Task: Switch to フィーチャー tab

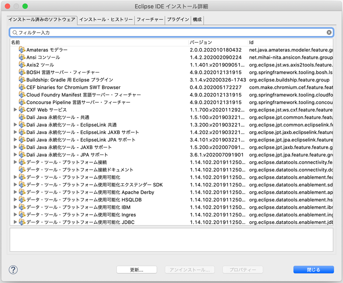Action: [150, 19]
